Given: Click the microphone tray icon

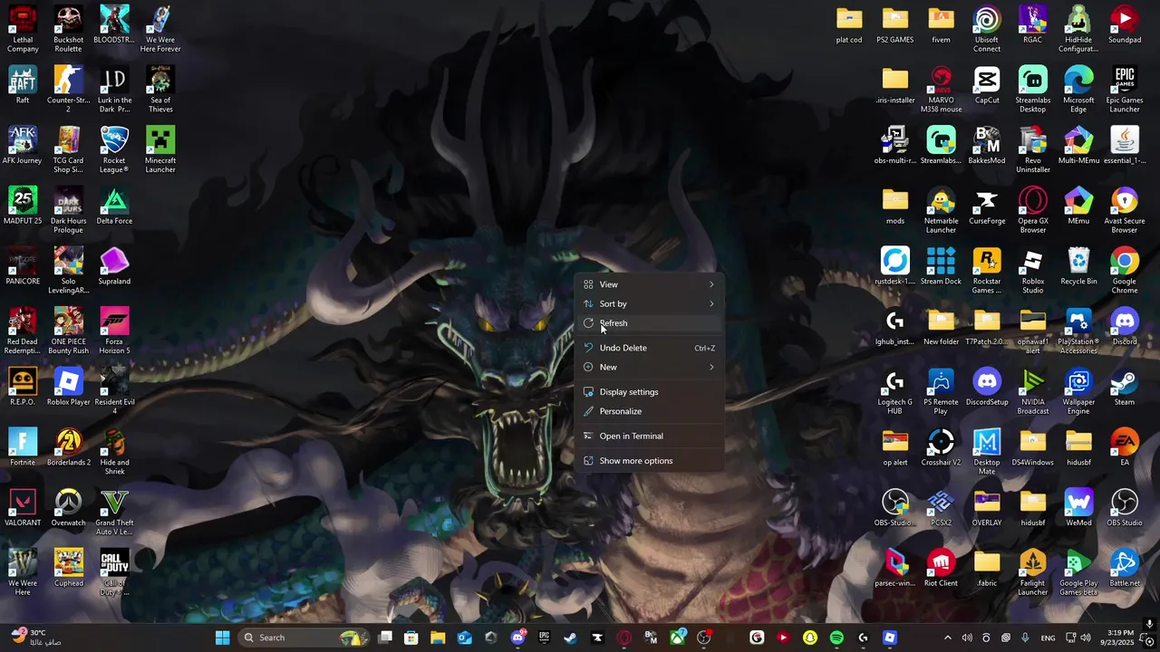Looking at the screenshot, I should point(1025,638).
